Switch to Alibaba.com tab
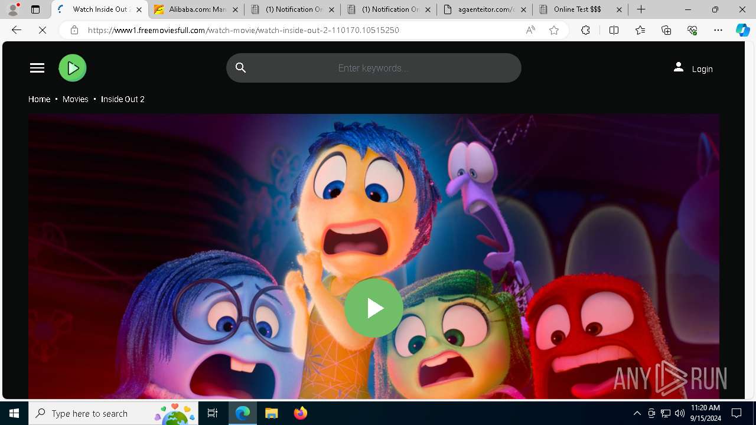 click(196, 9)
